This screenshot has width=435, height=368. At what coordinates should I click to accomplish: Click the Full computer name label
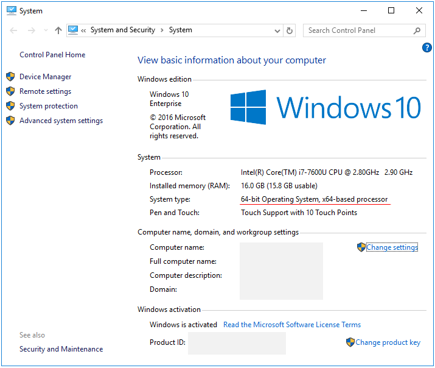pyautogui.click(x=183, y=261)
